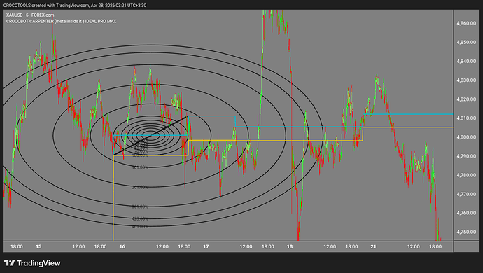Click the 4,860.00 price label
Viewport: 483px width, 273px height.
[466, 23]
